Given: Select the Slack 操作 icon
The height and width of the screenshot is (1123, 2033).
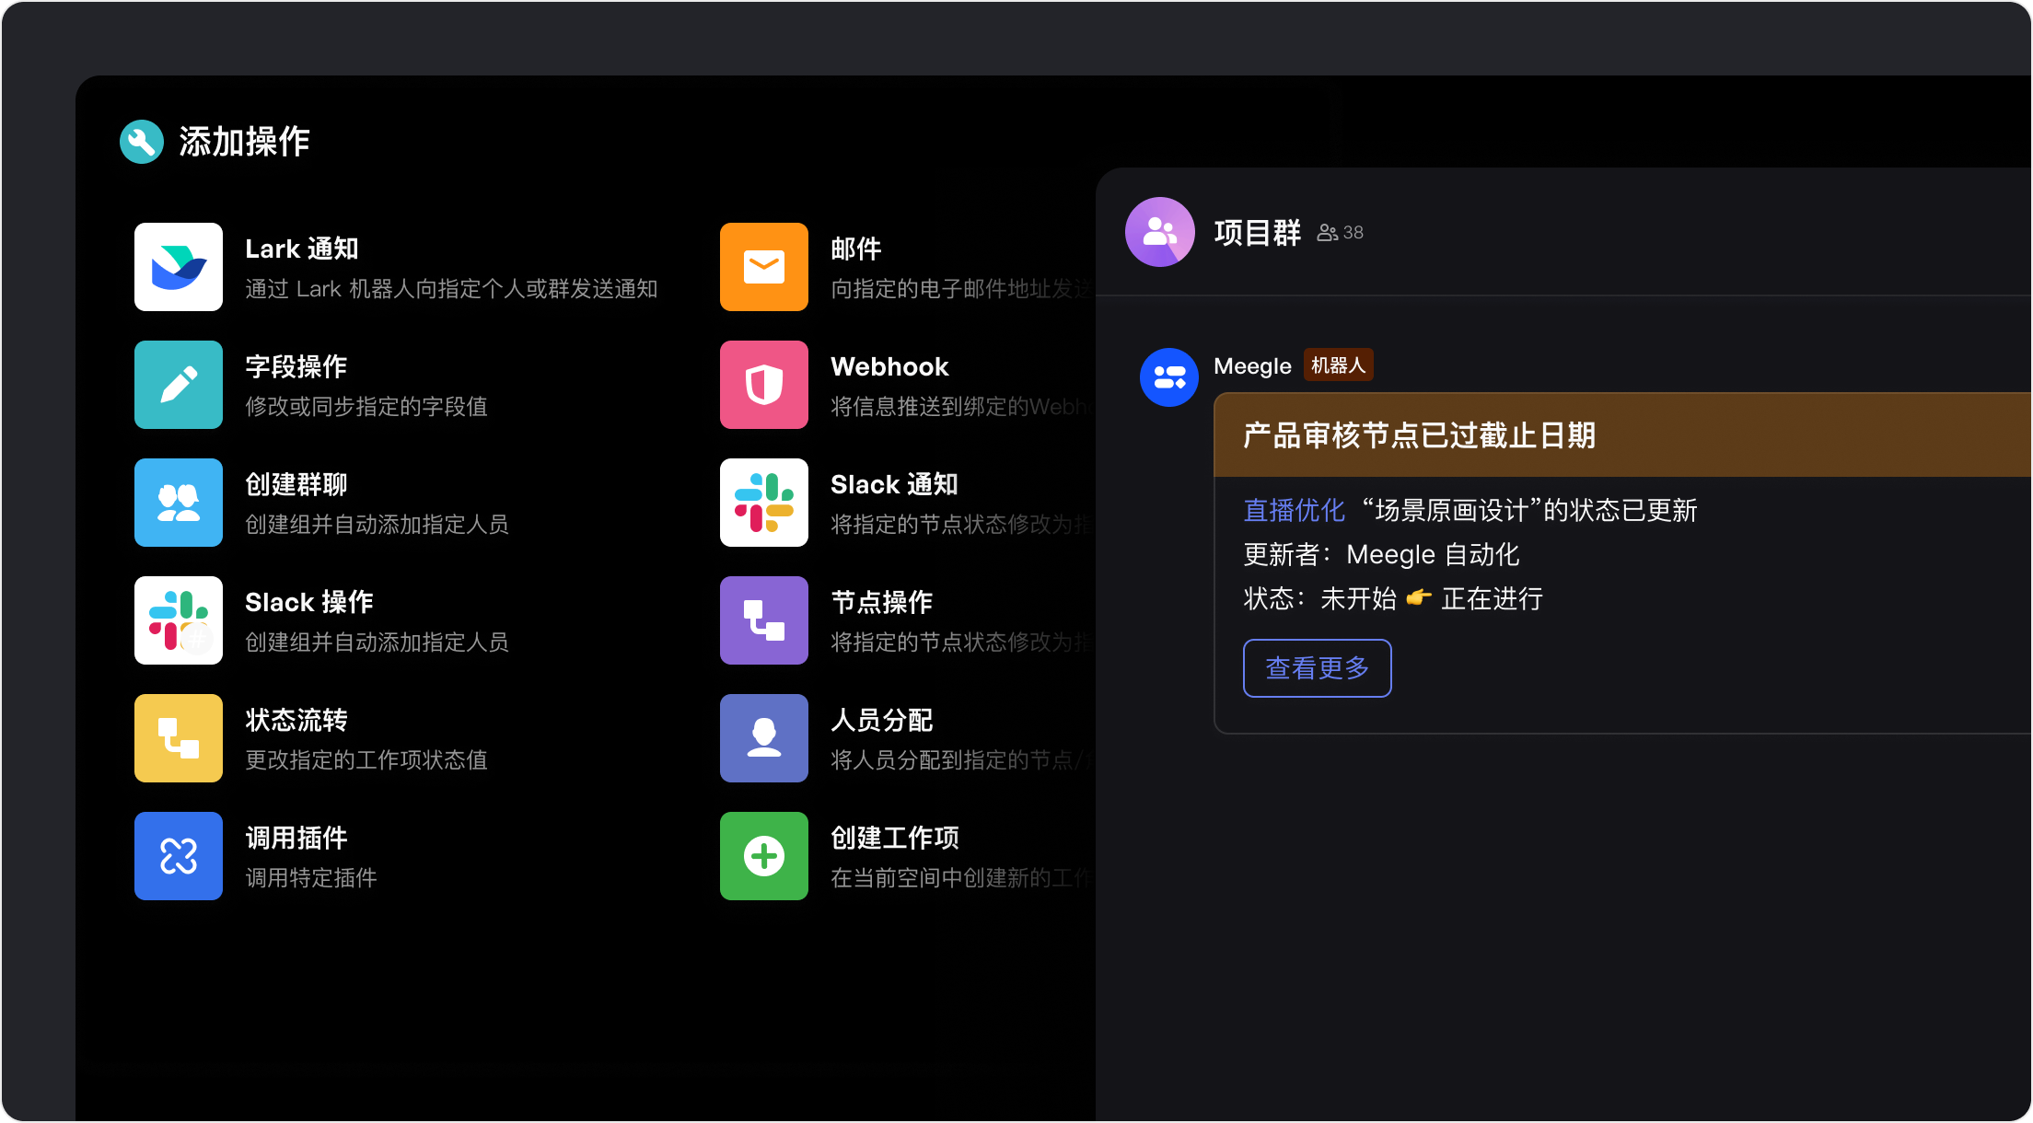Looking at the screenshot, I should [179, 620].
